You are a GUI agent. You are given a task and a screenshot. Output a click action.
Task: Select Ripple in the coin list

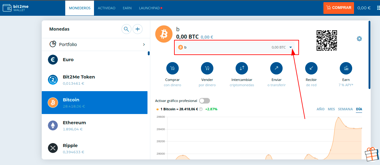click(x=95, y=148)
